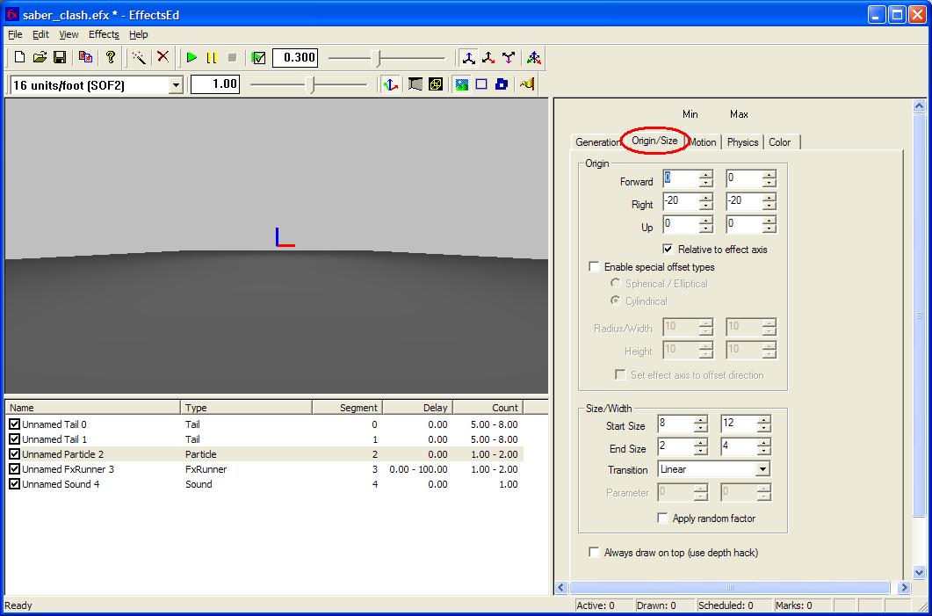This screenshot has height=616, width=932.
Task: Toggle the Unnamed Sound 4 checkbox
Action: tap(15, 483)
